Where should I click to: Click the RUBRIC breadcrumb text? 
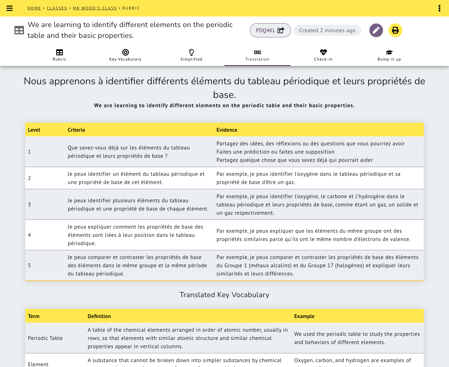point(131,8)
